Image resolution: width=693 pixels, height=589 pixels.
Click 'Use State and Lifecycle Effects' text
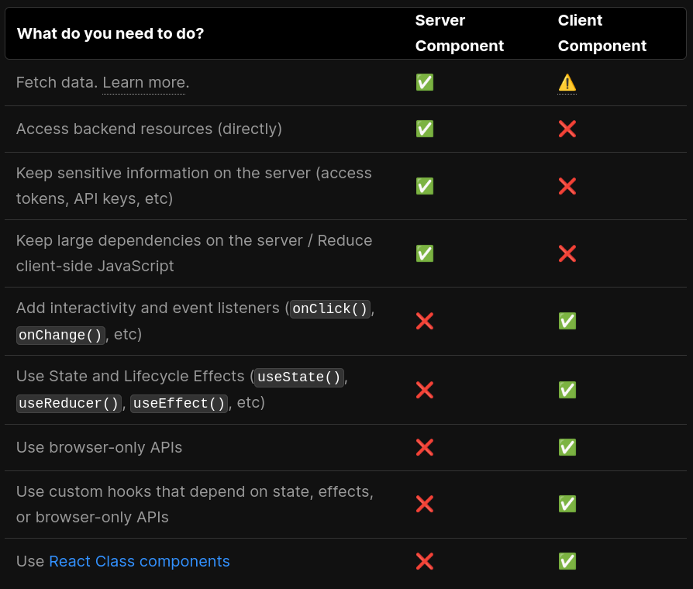130,377
